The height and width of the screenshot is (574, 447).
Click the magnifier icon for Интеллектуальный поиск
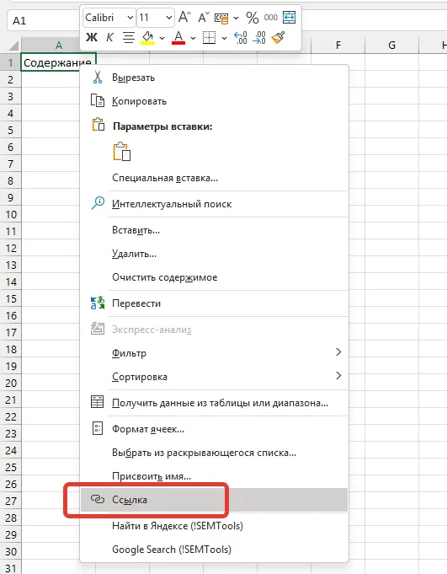pyautogui.click(x=98, y=203)
